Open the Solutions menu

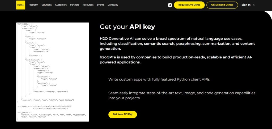pos(46,5)
